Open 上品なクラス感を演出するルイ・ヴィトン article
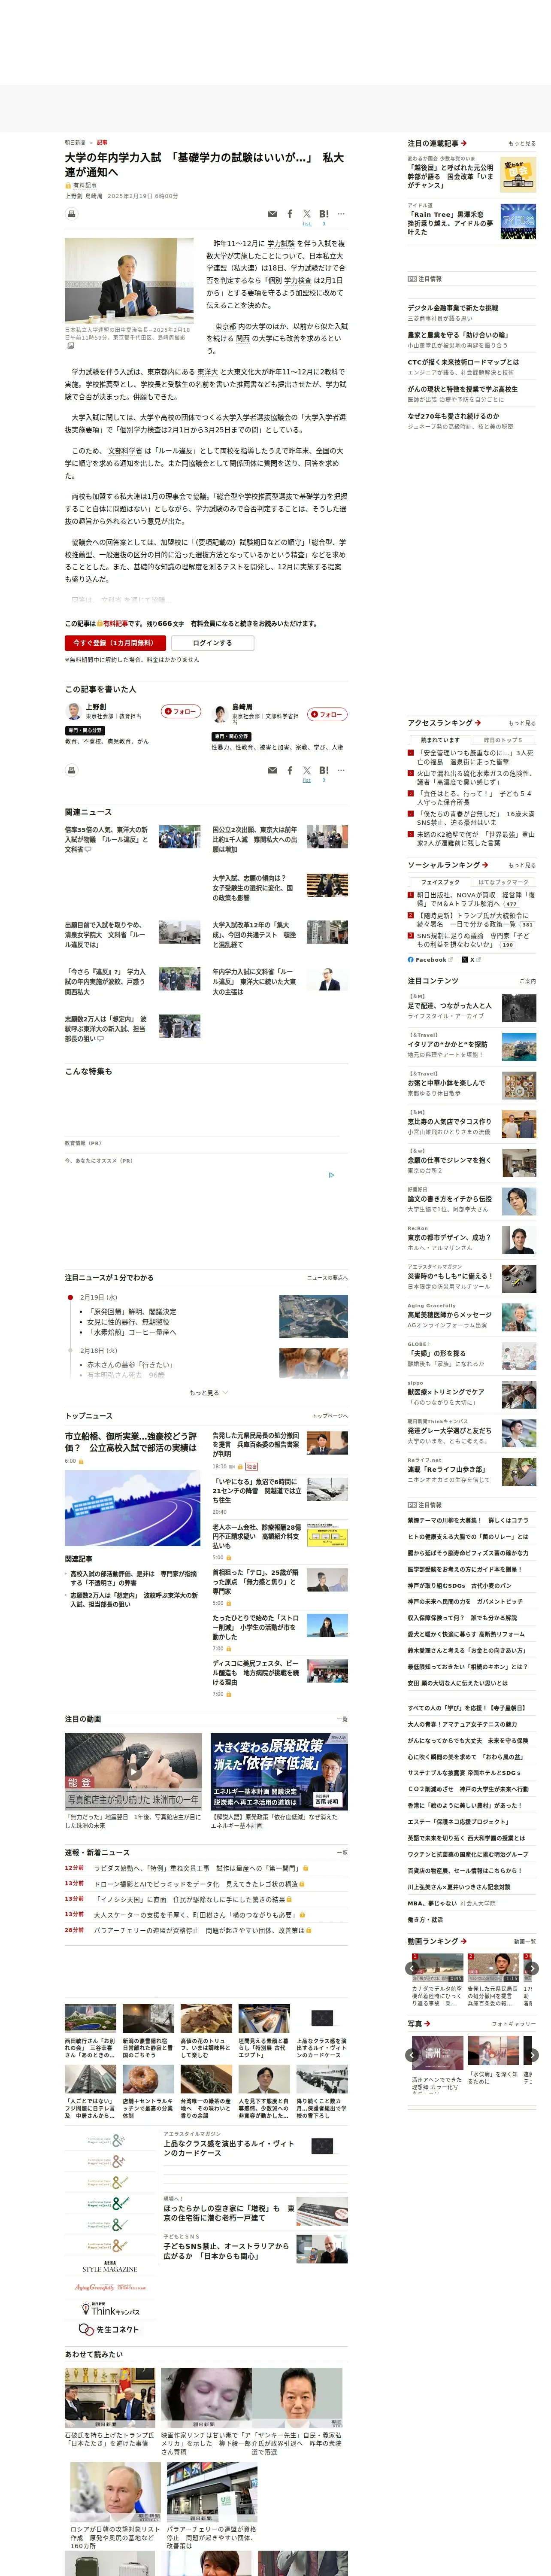This screenshot has width=551, height=2576. pyautogui.click(x=229, y=2147)
